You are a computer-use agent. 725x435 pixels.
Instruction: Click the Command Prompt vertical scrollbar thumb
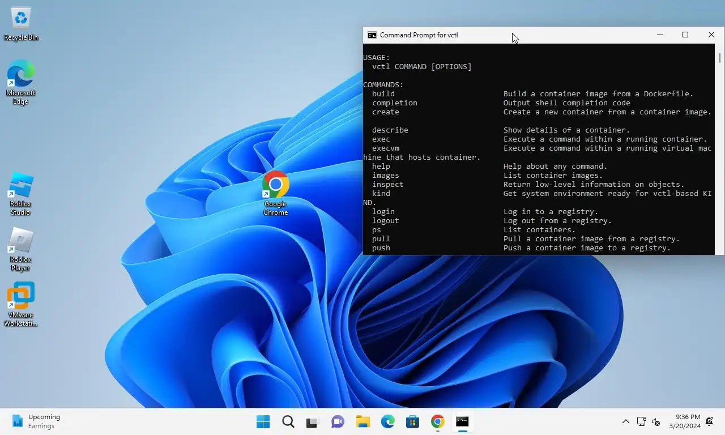coord(720,58)
